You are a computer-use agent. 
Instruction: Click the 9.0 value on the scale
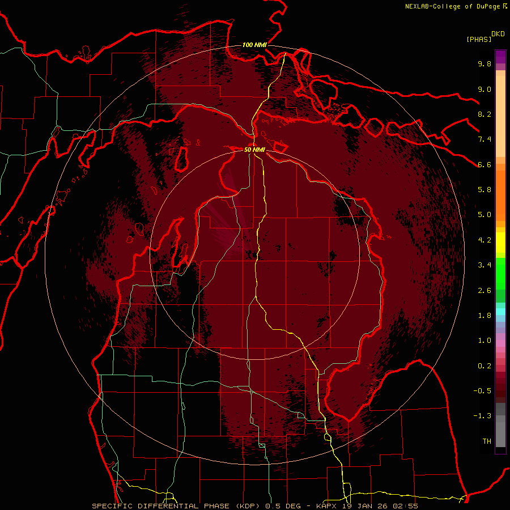484,89
